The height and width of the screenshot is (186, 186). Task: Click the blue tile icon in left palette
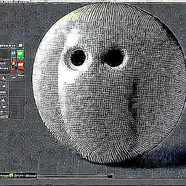point(14,54)
